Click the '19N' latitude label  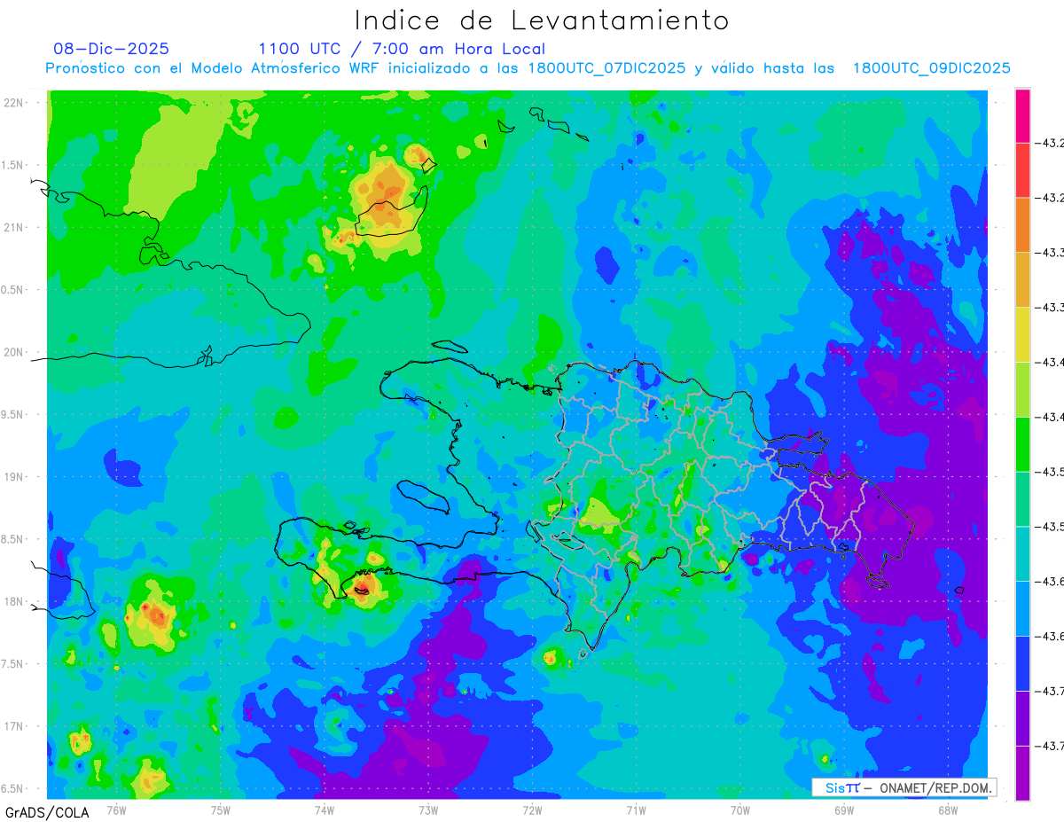(13, 477)
